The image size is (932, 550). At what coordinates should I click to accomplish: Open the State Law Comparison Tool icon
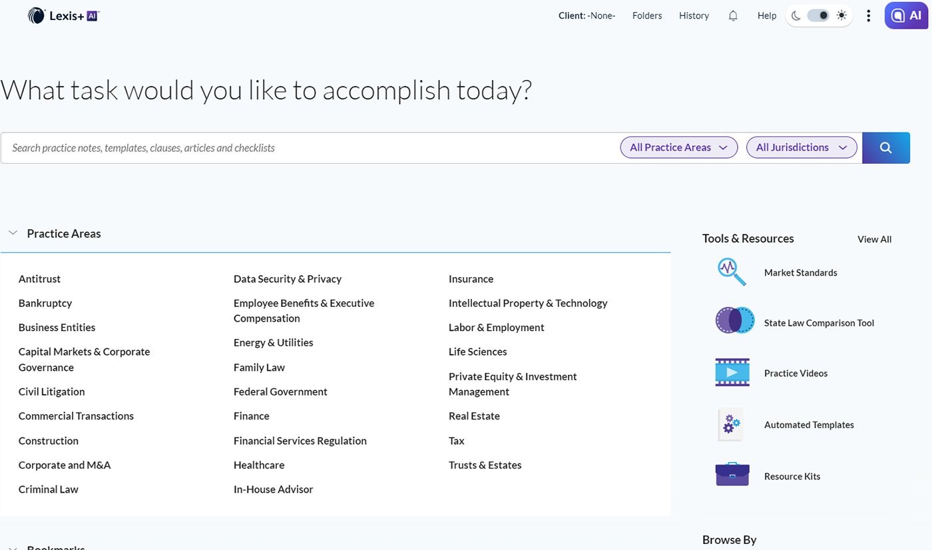pos(735,321)
